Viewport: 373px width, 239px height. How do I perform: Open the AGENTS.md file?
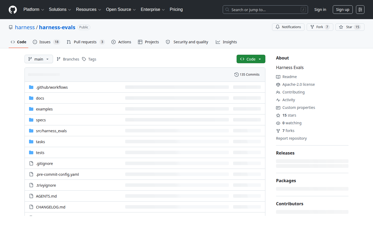click(46, 196)
